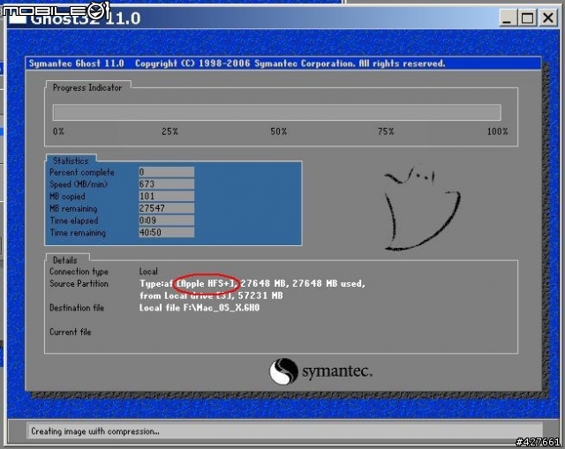Image resolution: width=565 pixels, height=449 pixels.
Task: Minimize the Ghost32 11.0 window
Action: [x=507, y=18]
